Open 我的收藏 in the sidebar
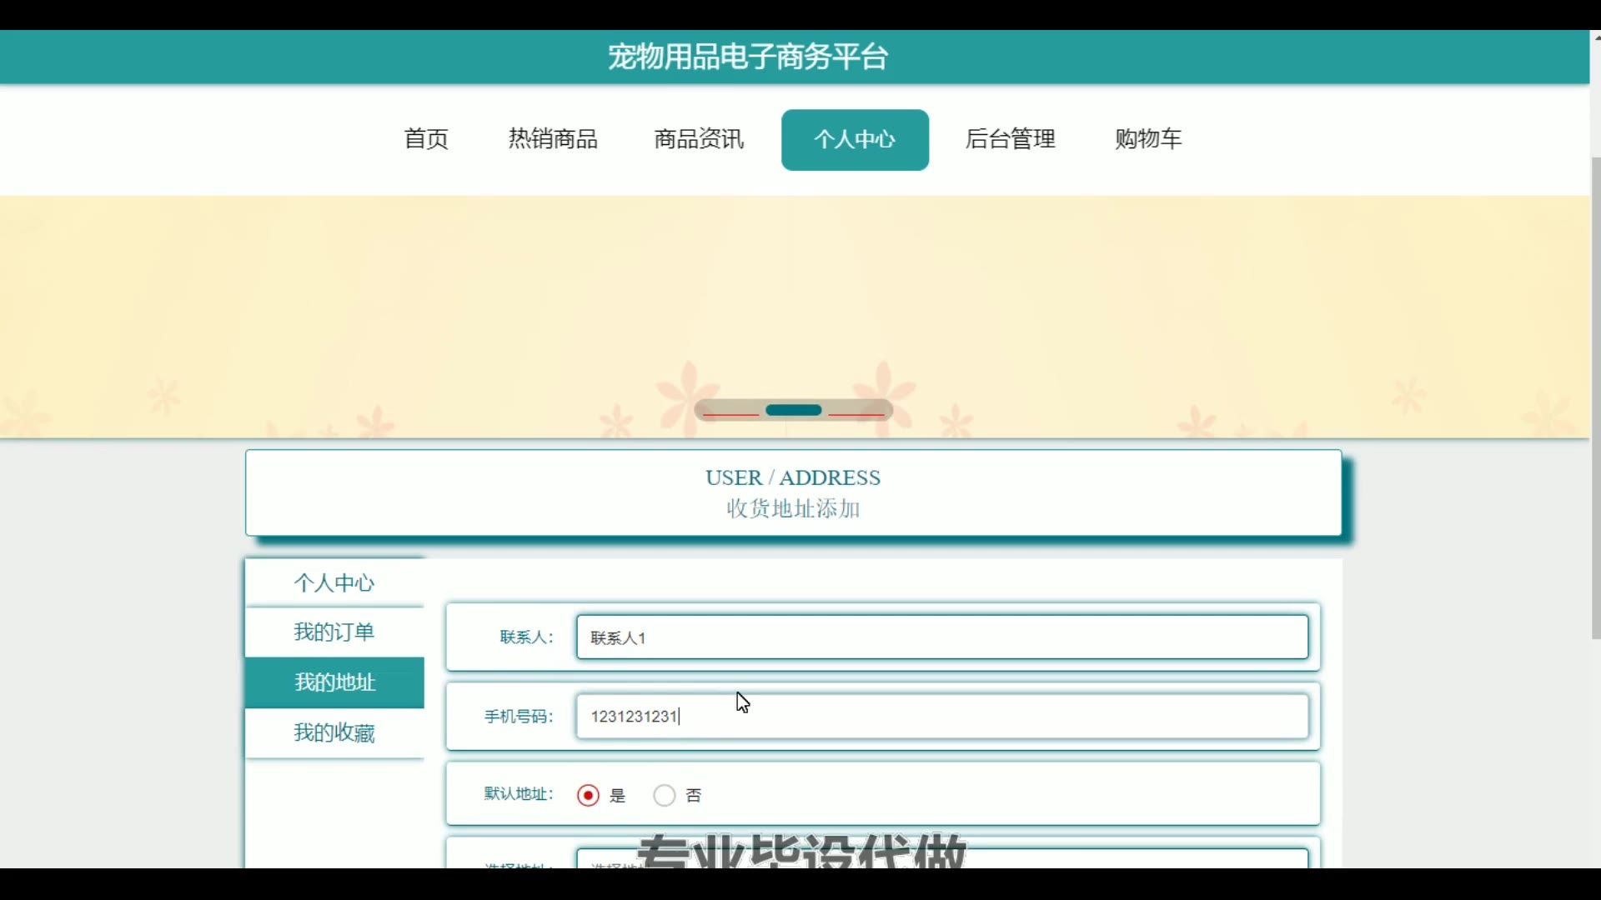The image size is (1601, 900). [x=334, y=733]
